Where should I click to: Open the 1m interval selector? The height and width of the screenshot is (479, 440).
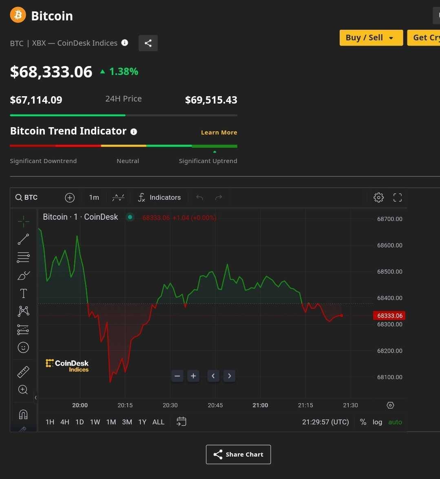click(x=94, y=198)
